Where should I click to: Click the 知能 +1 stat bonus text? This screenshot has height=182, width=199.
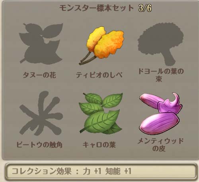(x=118, y=171)
